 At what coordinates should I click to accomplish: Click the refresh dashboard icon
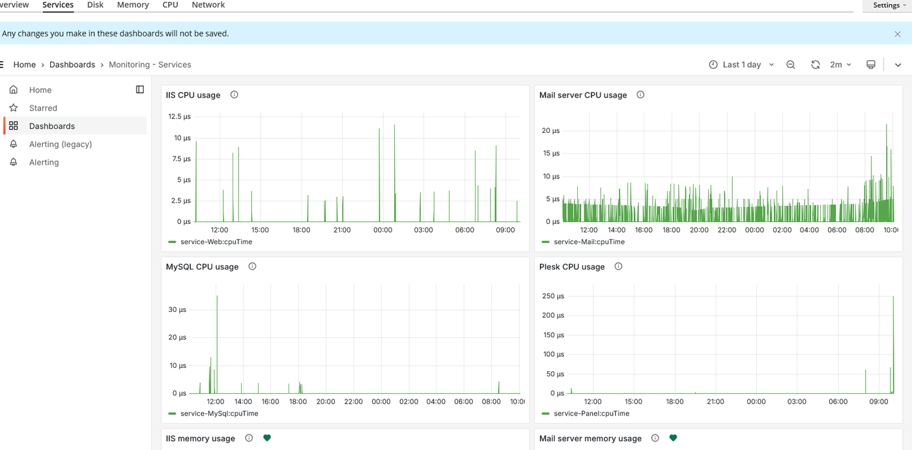[x=815, y=64]
